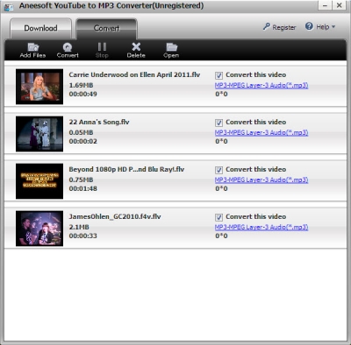The height and width of the screenshot is (345, 351).
Task: Open the MP3 format selector for Carrie Underwood
Action: [261, 85]
